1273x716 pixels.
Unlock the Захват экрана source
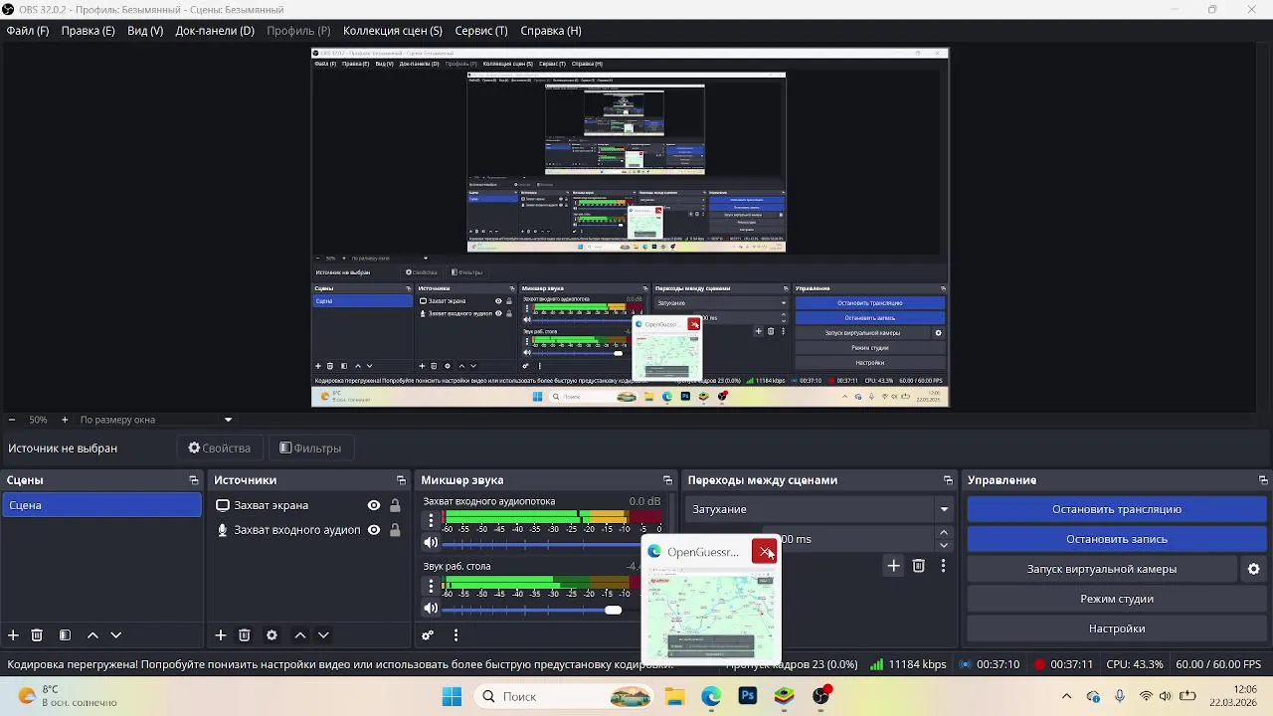click(x=395, y=505)
